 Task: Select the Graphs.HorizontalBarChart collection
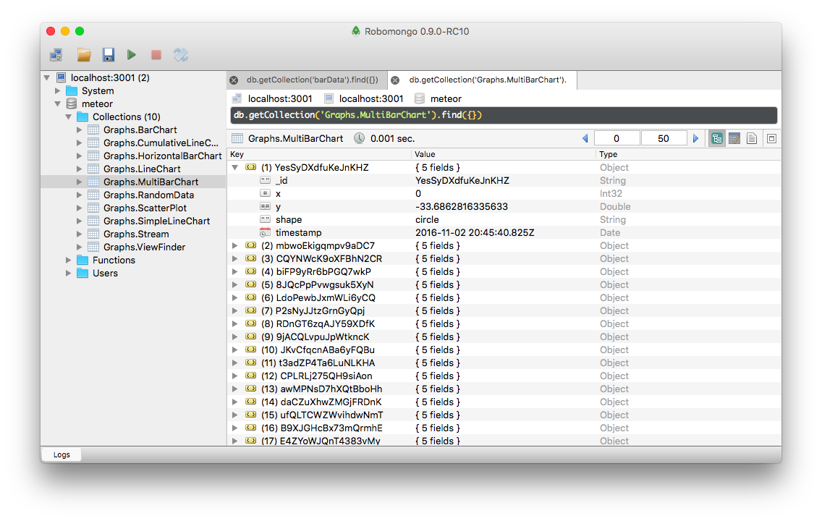163,156
